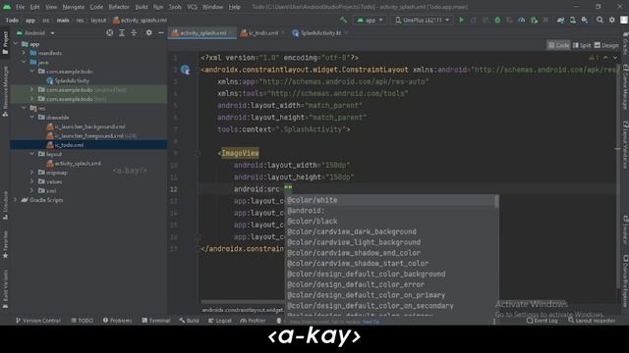Expand the values folder
The width and height of the screenshot is (629, 353).
32,181
